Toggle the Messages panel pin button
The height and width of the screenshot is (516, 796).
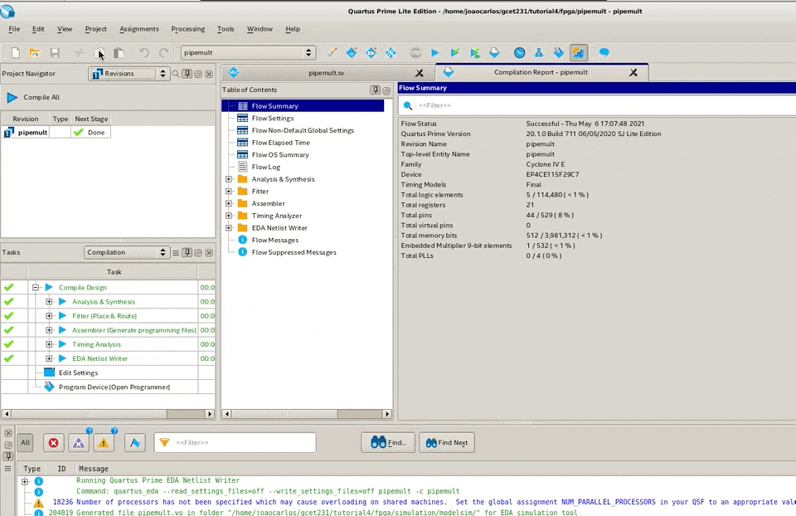8,456
